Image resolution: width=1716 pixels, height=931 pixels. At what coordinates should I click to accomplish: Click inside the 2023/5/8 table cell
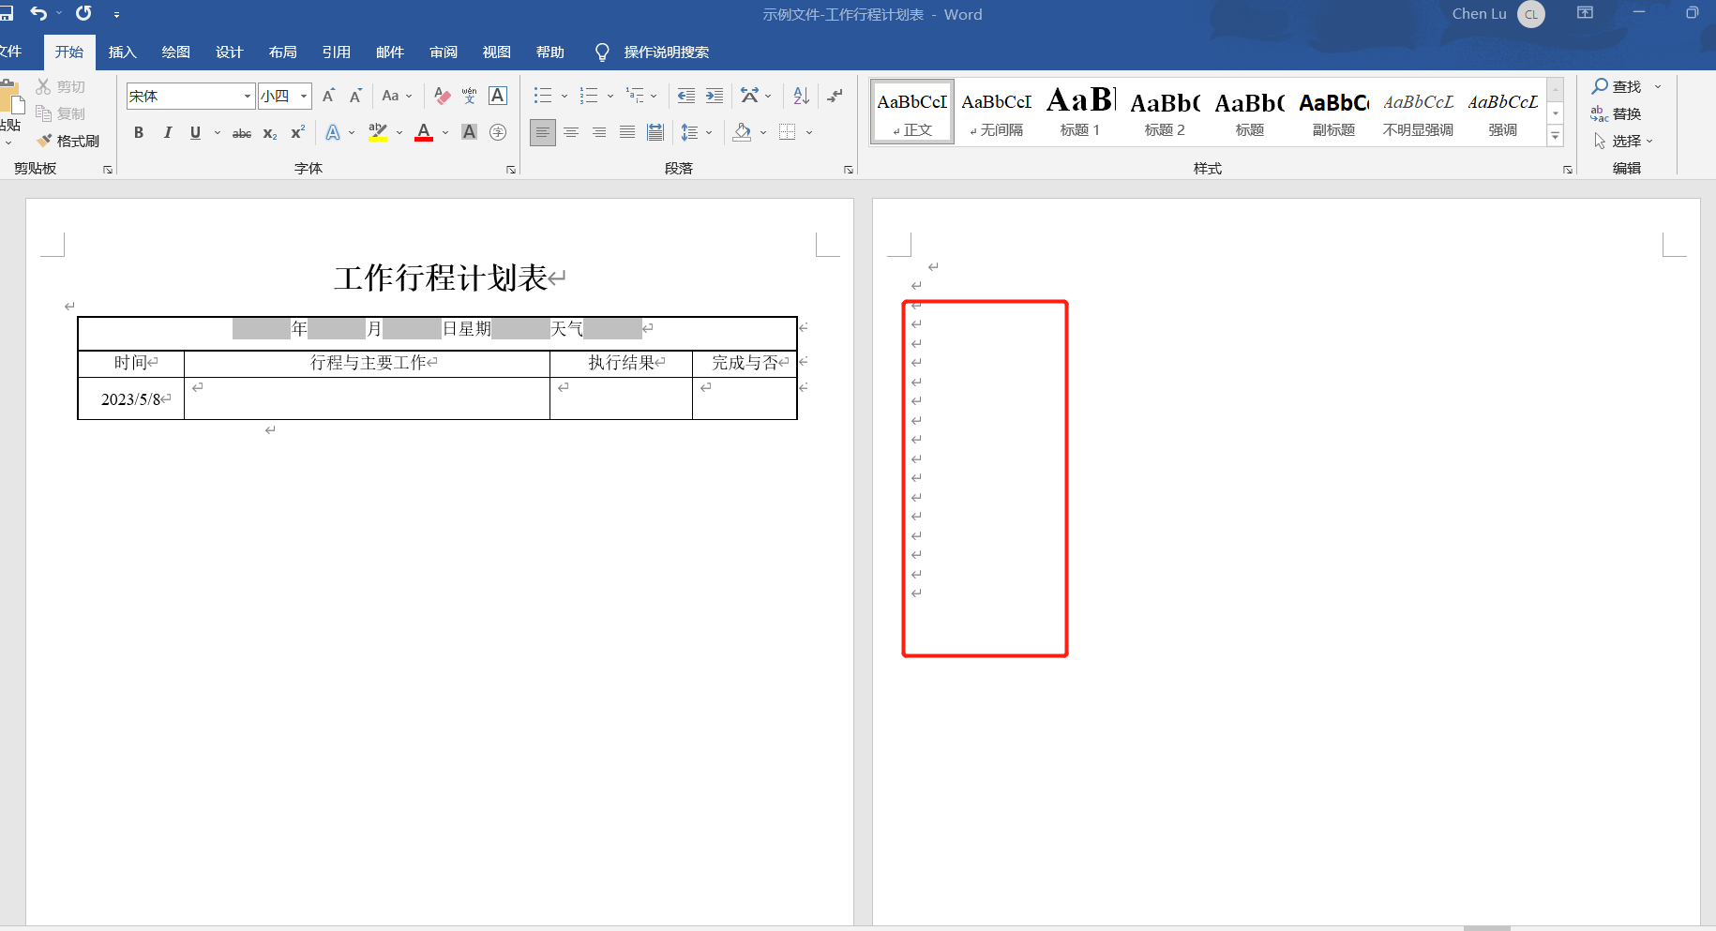[x=130, y=398]
